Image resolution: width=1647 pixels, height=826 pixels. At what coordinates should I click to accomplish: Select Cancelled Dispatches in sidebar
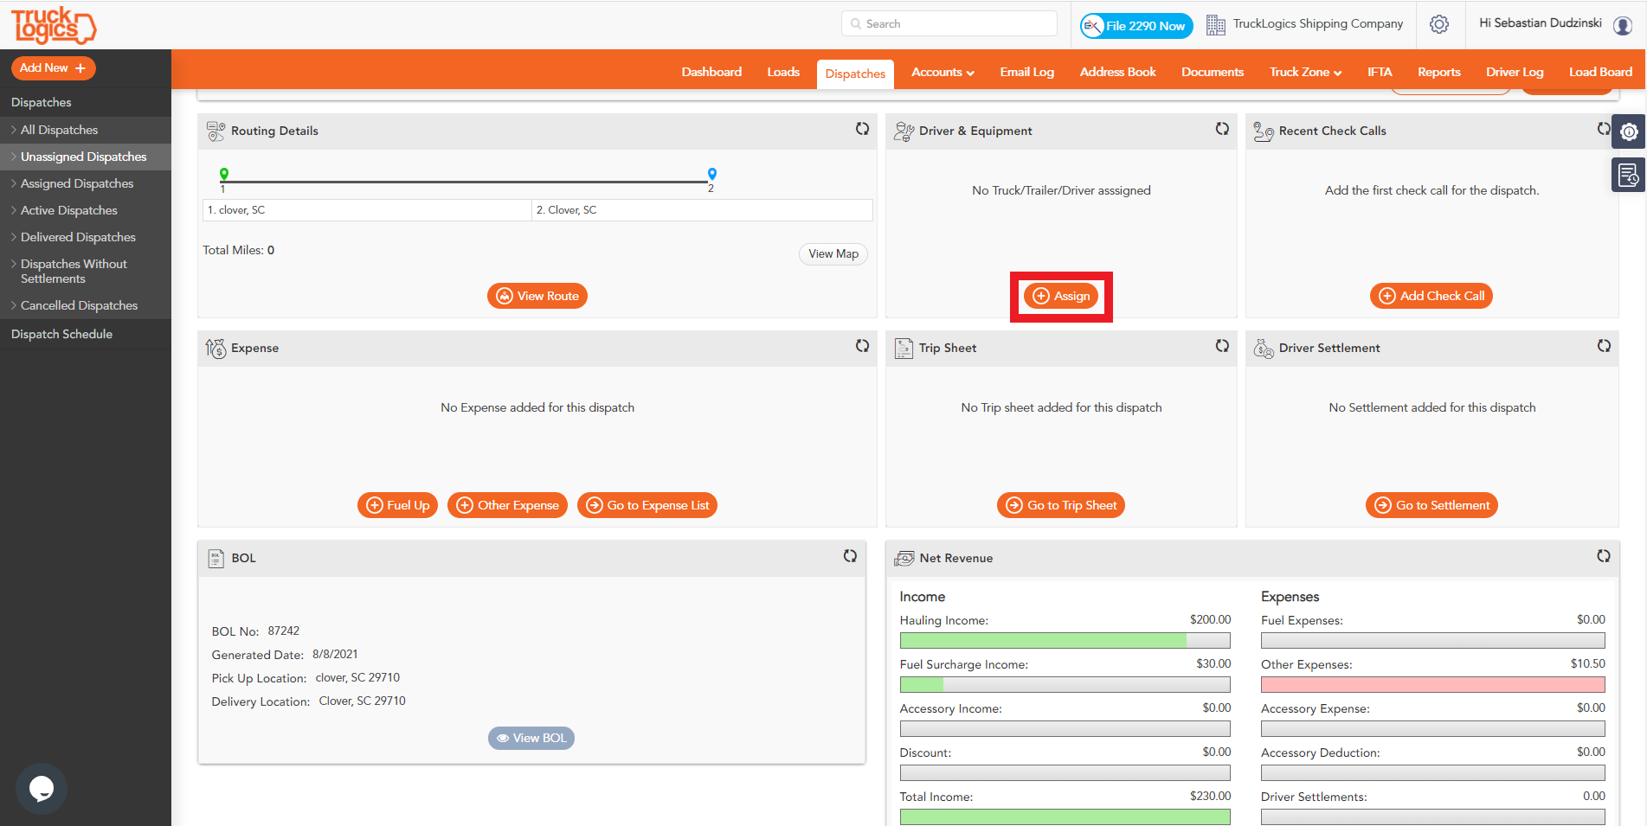[x=86, y=305]
